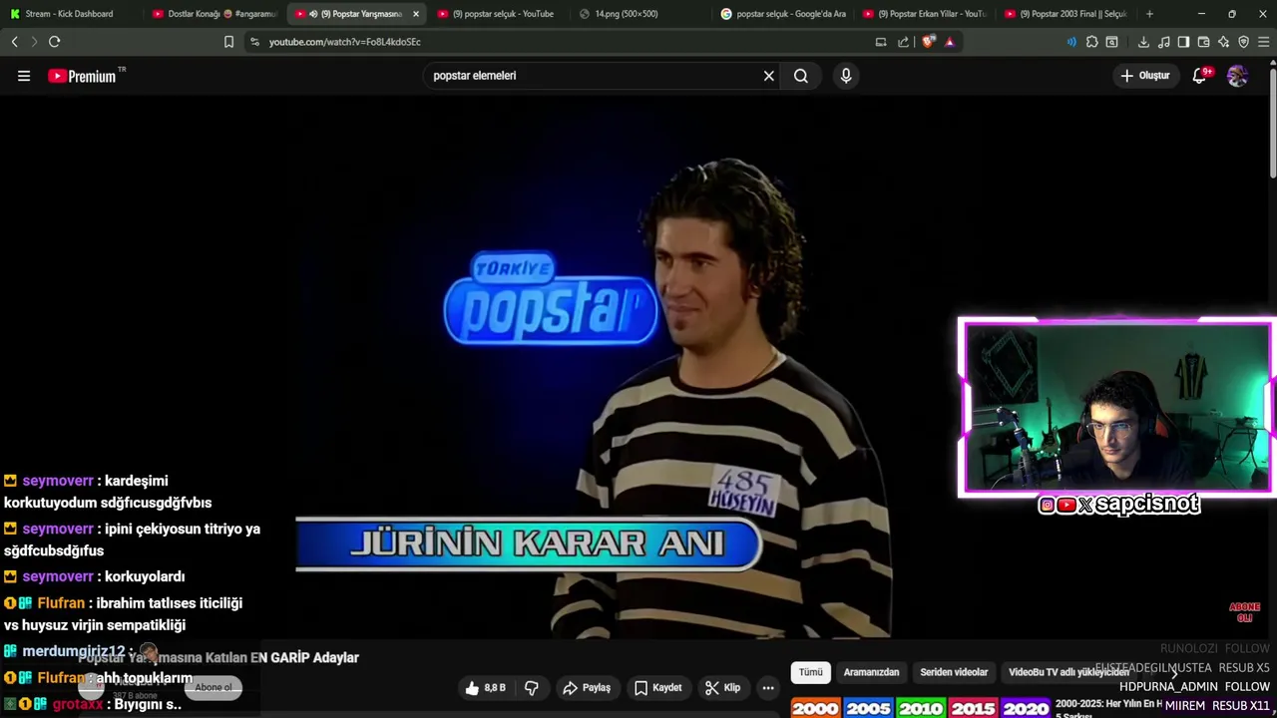
Task: Open Brave Rewards triangle icon
Action: point(950,42)
